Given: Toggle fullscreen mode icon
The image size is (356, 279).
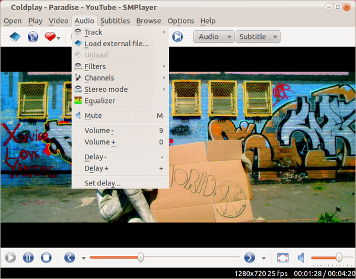Looking at the screenshot, I should click(x=282, y=258).
